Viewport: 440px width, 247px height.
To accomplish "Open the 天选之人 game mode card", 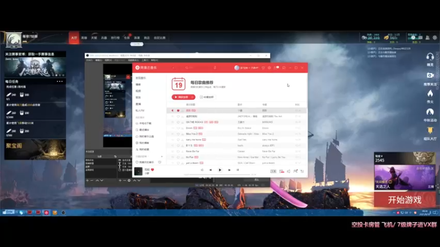I will point(405,177).
